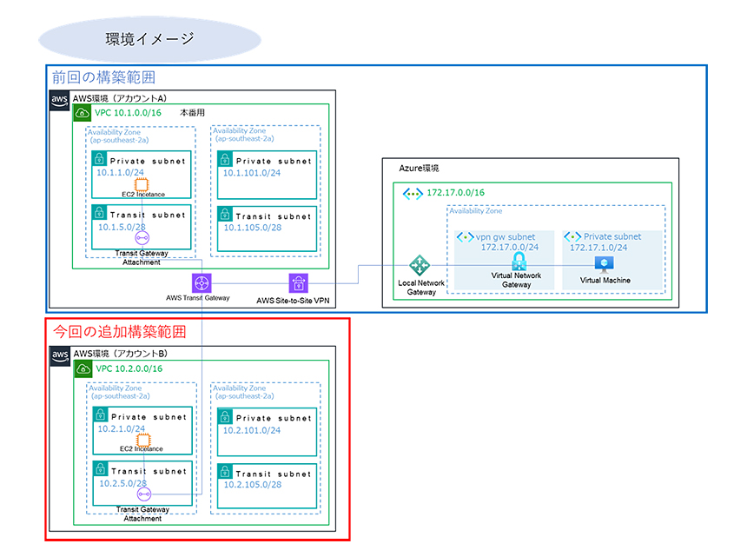
Task: Click the Azure Private subnet icon
Action: tap(572, 236)
